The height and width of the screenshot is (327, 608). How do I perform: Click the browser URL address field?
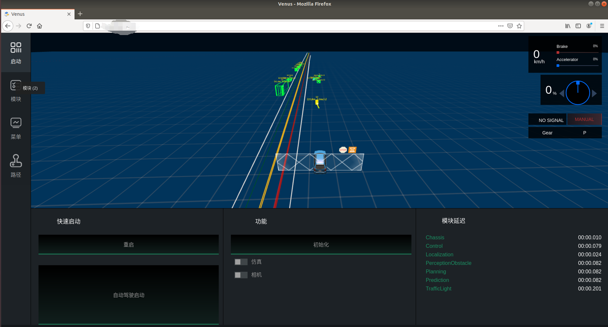coord(292,26)
